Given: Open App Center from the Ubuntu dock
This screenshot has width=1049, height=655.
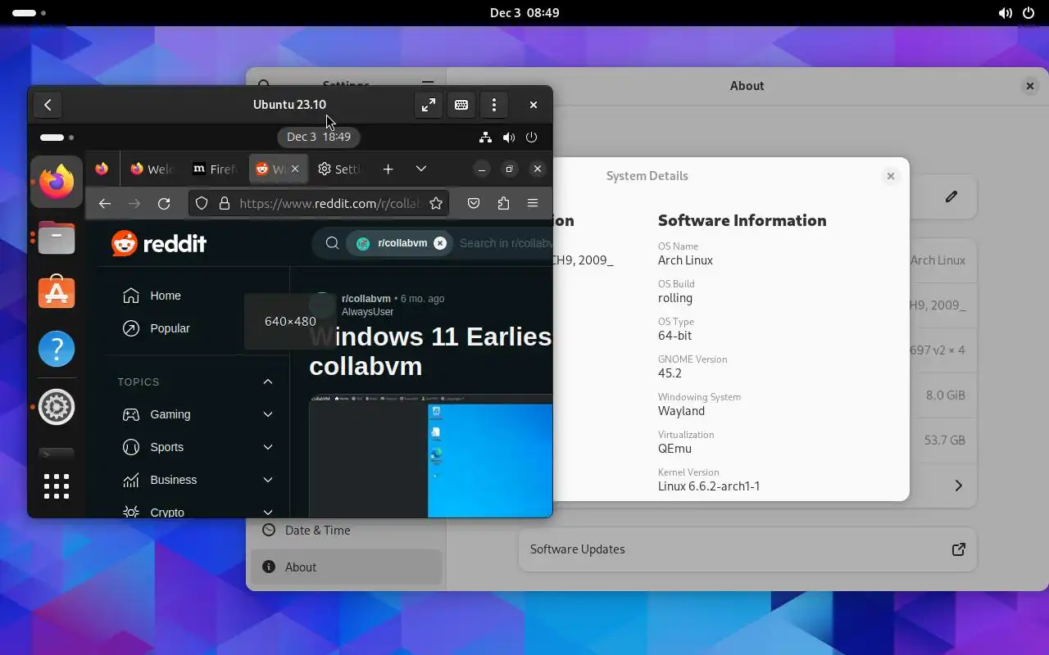Looking at the screenshot, I should [x=57, y=292].
